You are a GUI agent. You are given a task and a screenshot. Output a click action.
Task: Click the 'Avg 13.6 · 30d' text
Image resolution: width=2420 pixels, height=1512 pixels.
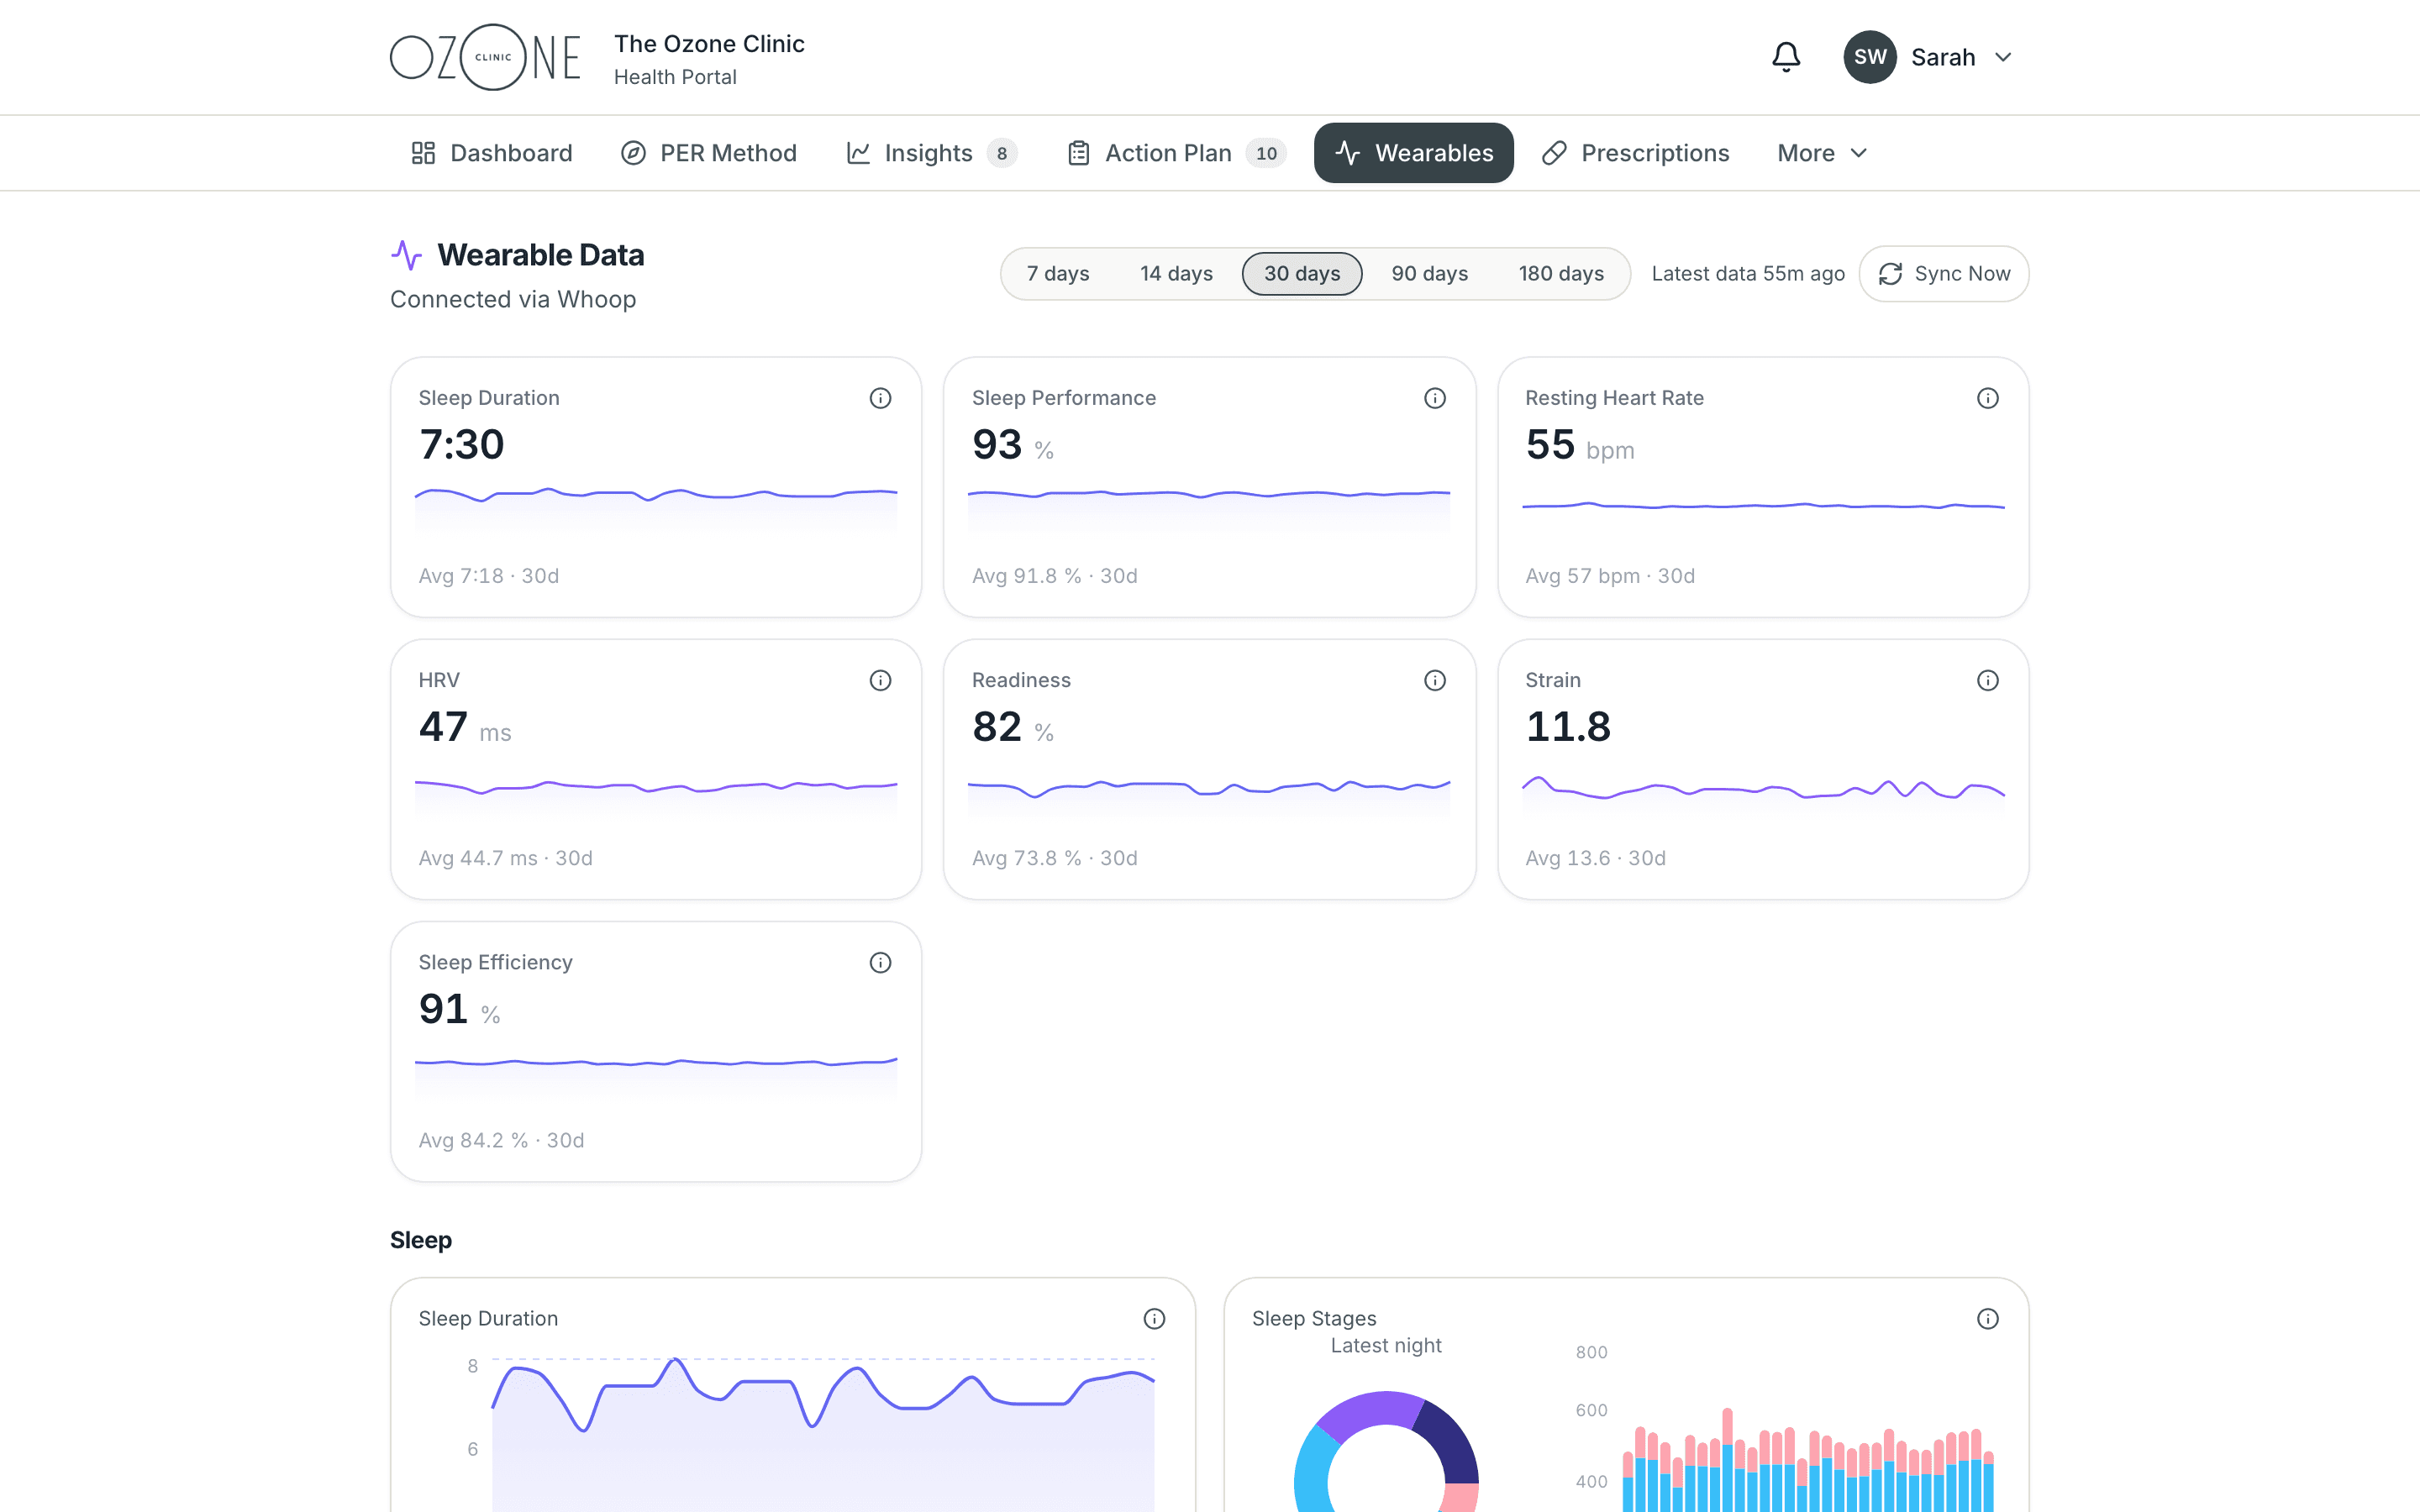(x=1595, y=858)
